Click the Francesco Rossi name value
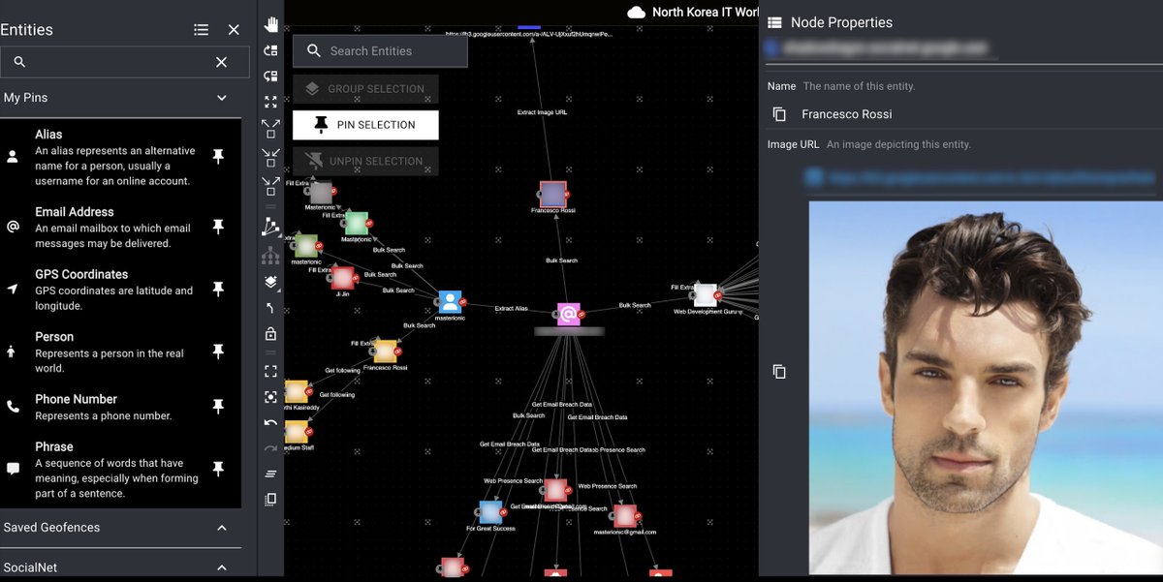The height and width of the screenshot is (582, 1163). click(x=847, y=114)
